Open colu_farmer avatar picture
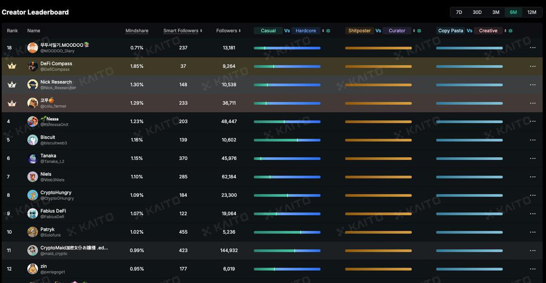The width and height of the screenshot is (546, 283). (x=32, y=103)
